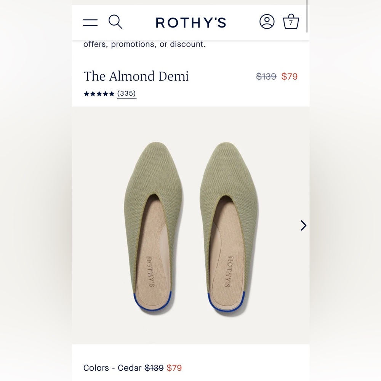Tap the person icon to sign in
Viewport: 381px width, 381px height.
click(267, 22)
